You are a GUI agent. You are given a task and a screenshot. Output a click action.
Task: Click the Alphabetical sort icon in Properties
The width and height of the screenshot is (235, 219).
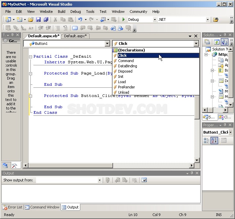[214, 141]
